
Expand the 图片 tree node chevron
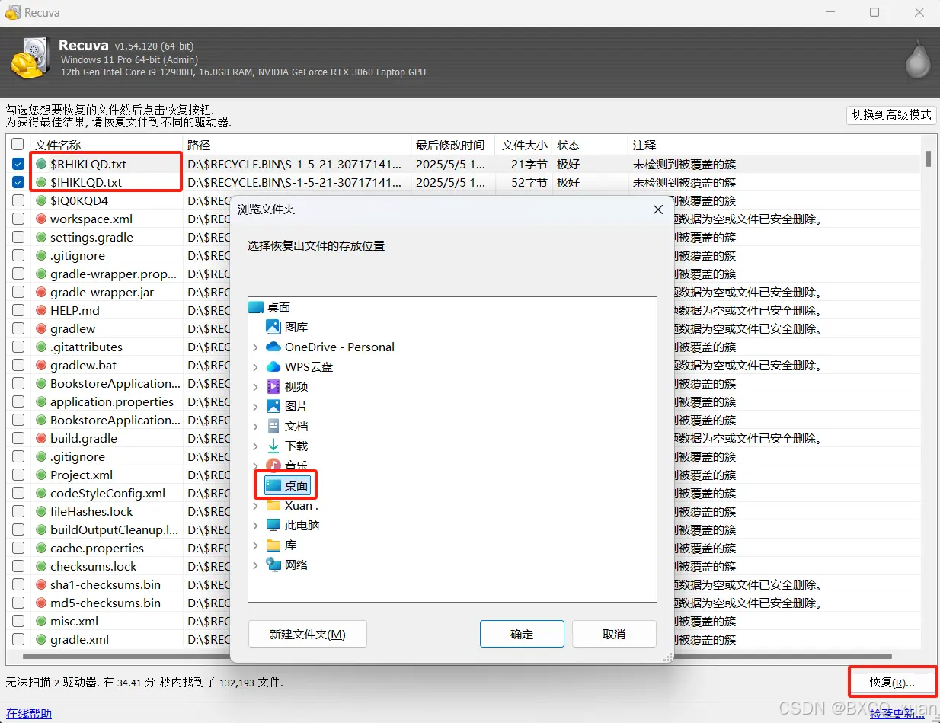tap(256, 407)
